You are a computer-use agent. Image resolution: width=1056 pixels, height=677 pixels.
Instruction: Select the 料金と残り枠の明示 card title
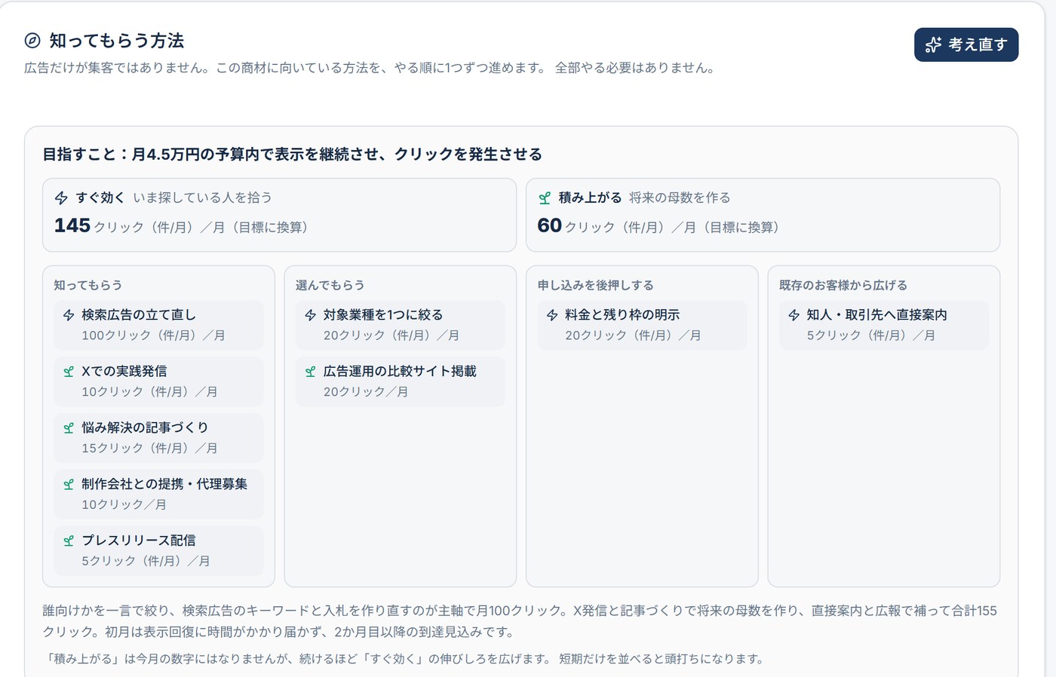tap(622, 315)
